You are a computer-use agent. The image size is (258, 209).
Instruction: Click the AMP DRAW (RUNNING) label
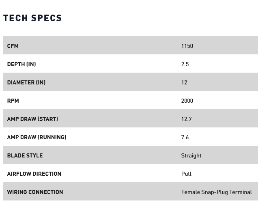tap(37, 137)
